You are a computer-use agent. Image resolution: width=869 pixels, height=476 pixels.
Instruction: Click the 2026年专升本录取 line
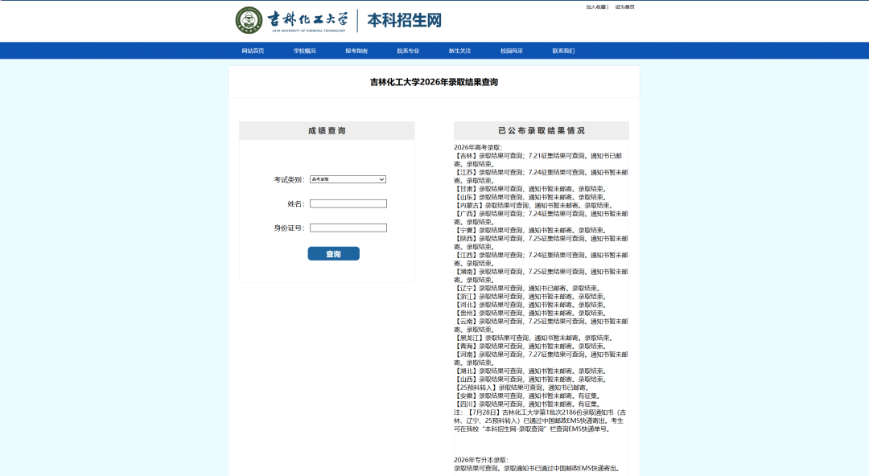click(x=481, y=460)
